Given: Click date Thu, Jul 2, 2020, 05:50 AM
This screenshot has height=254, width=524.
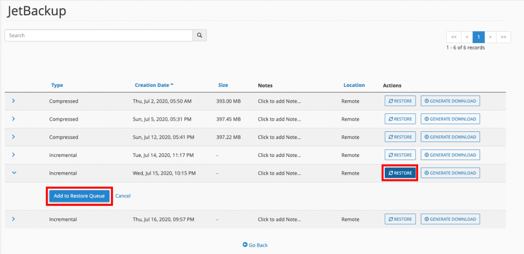Looking at the screenshot, I should coord(162,101).
